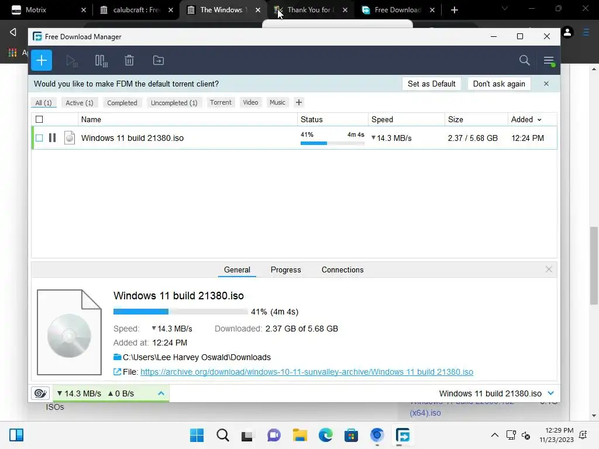Click large disc thumbnail in details
Viewport: 599px width, 449px height.
coord(69,332)
